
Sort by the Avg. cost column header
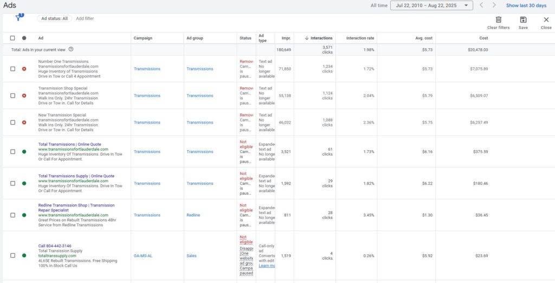(424, 38)
